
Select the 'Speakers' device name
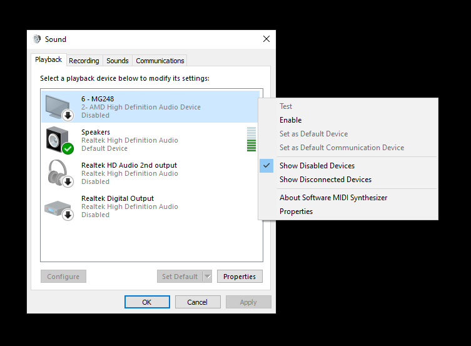[x=96, y=132]
